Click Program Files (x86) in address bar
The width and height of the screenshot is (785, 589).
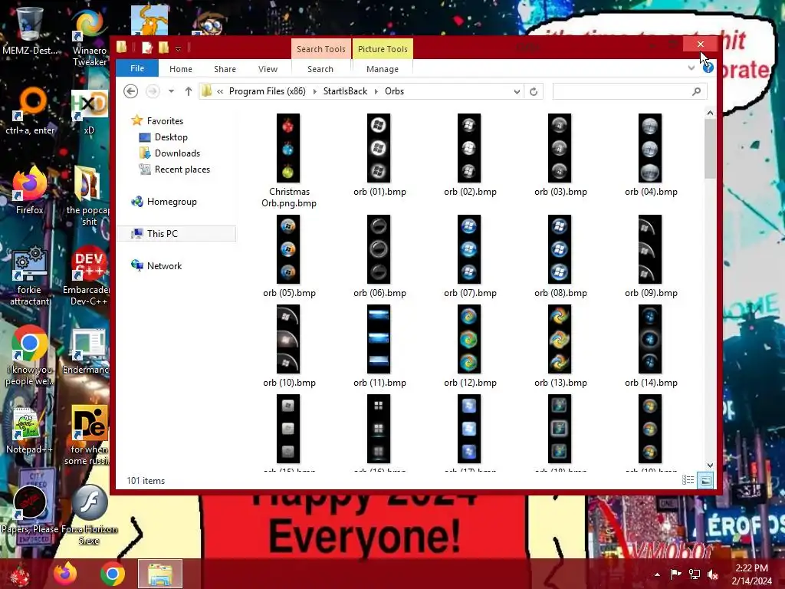(x=268, y=91)
